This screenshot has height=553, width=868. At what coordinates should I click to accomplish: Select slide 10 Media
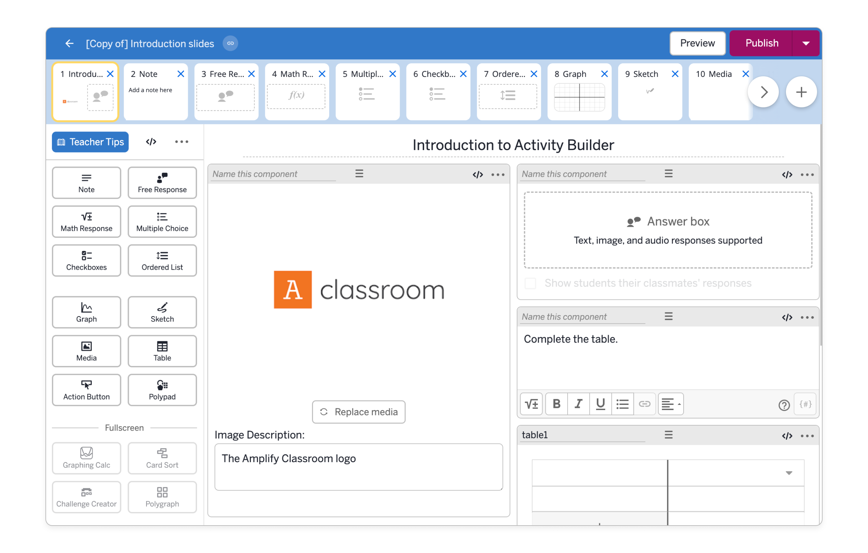(x=721, y=92)
